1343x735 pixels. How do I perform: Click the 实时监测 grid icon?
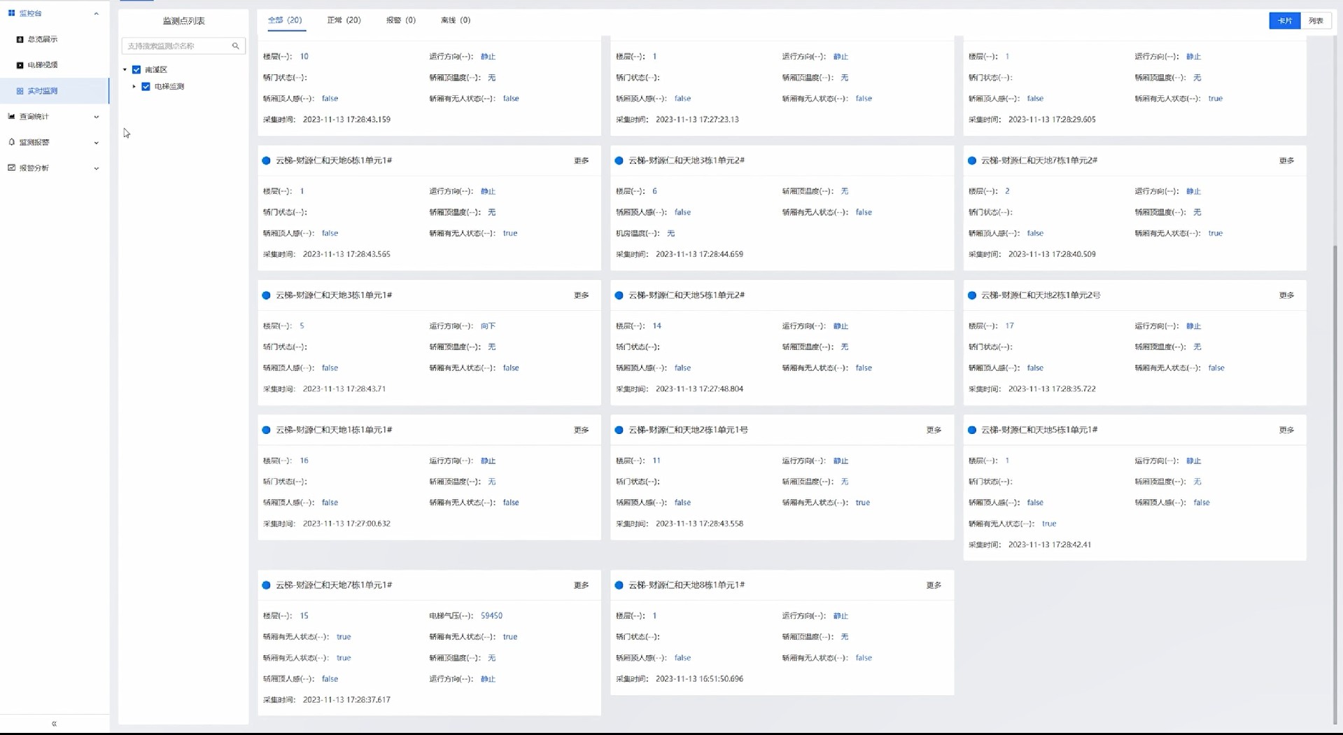(x=20, y=91)
